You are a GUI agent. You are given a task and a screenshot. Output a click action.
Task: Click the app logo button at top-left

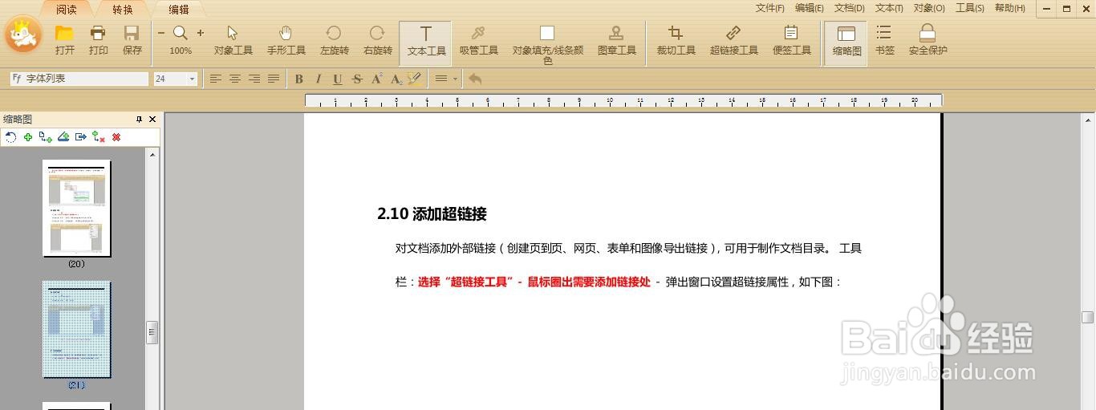coord(23,34)
